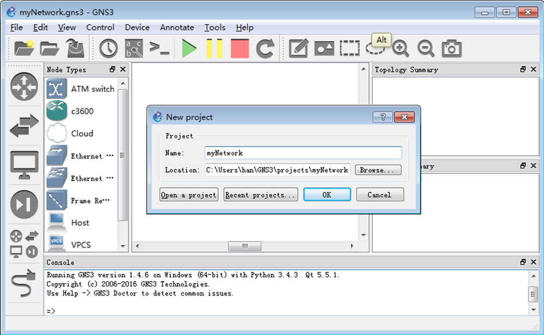The height and width of the screenshot is (335, 544).
Task: Click the canvas horizontal scroll right arrow
Action: click(x=352, y=246)
